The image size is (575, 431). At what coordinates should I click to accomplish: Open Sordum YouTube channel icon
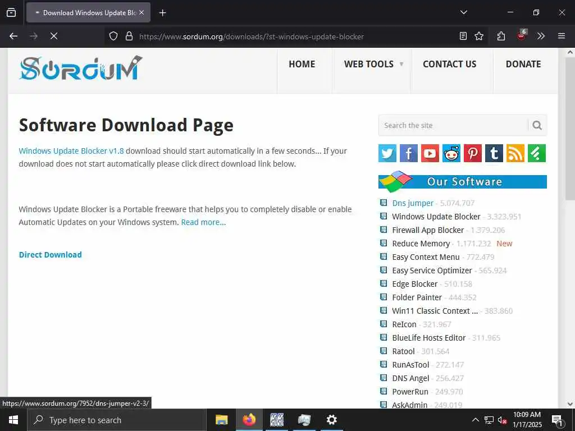[430, 153]
